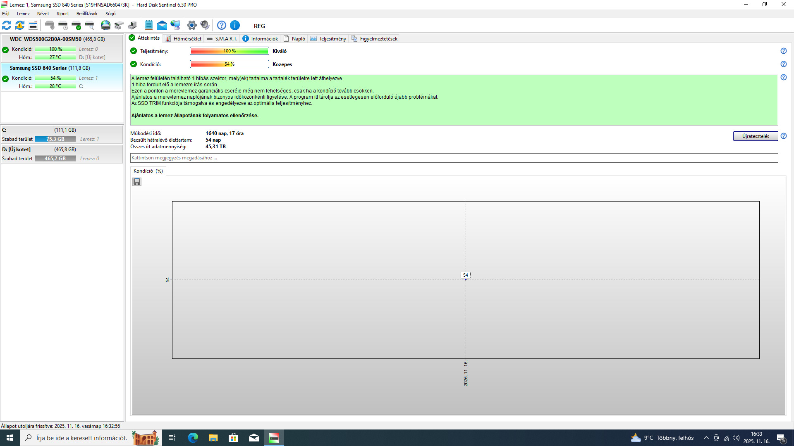Click the comment input field
Screen dimensions: 794x446
click(454, 158)
